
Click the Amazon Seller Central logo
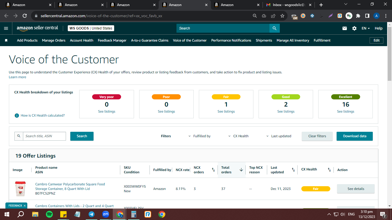coord(37,28)
